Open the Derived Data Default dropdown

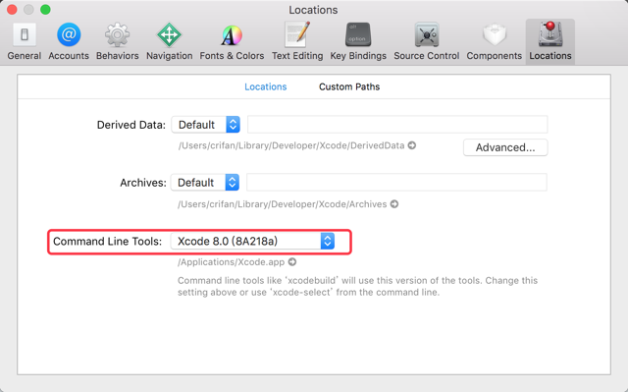(206, 125)
